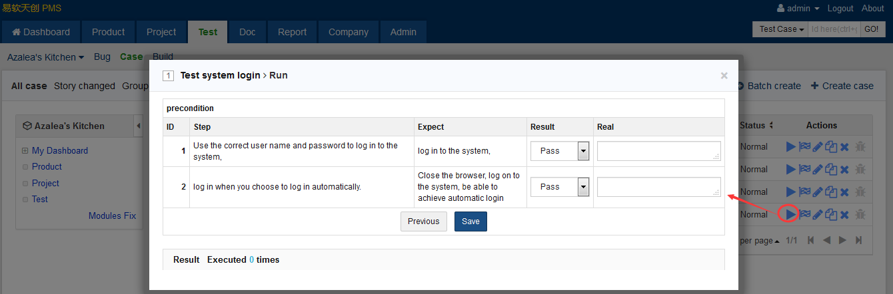This screenshot has height=294, width=893.
Task: Close the Run dialog with the X
Action: pyautogui.click(x=724, y=76)
